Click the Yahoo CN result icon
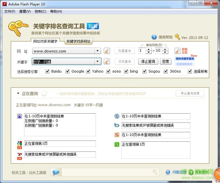220x183 pixels. 20,156
